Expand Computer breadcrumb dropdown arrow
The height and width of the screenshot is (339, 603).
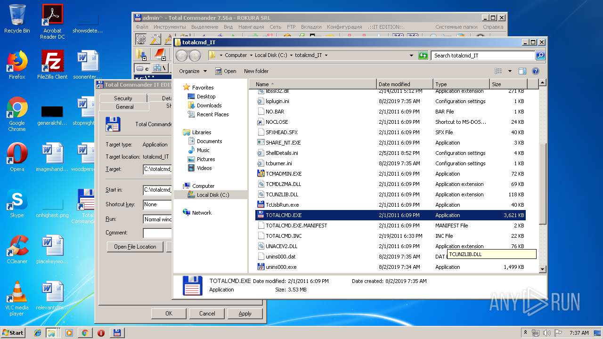click(251, 55)
